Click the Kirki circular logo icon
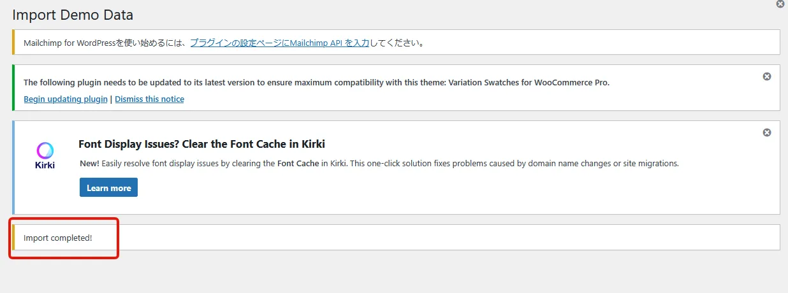This screenshot has width=788, height=293. click(45, 150)
